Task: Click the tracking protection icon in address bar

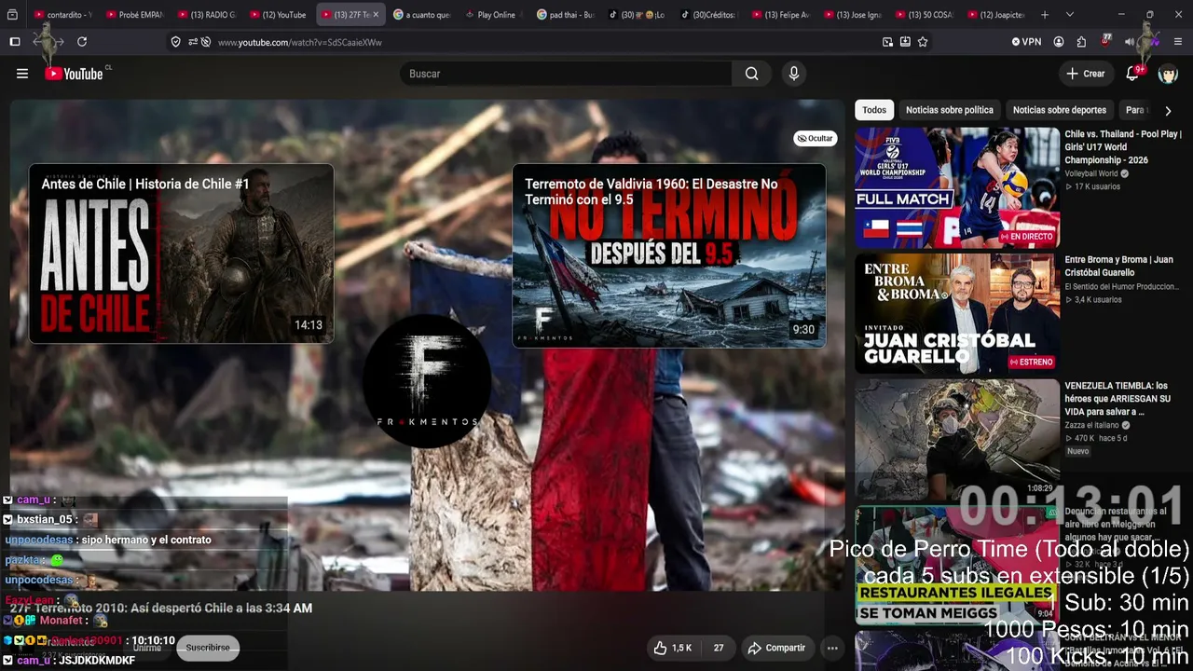Action: click(206, 42)
